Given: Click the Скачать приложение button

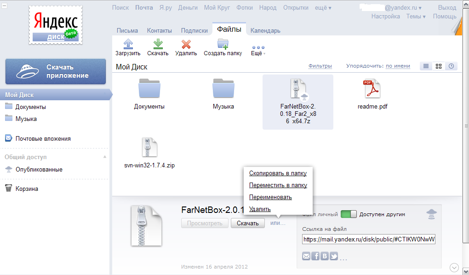Looking at the screenshot, I should 55,71.
